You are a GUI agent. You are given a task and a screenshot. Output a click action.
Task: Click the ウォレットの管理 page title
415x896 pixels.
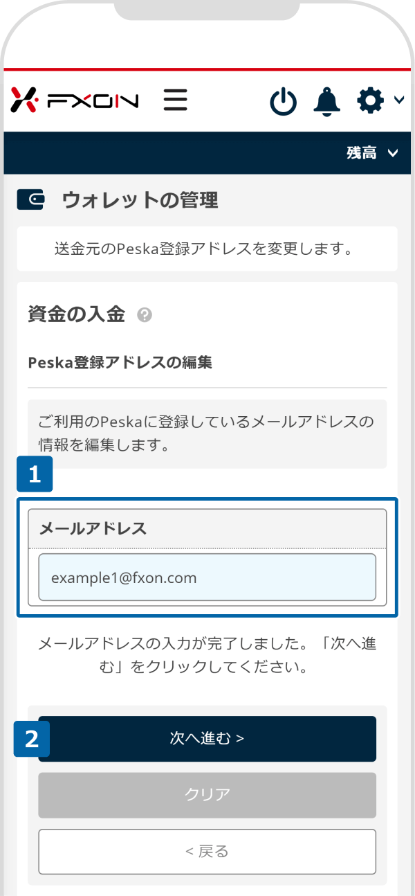click(x=140, y=200)
